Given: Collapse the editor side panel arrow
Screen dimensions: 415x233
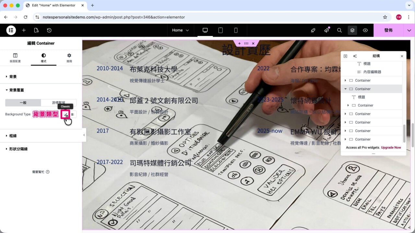Looking at the screenshot, I should coord(84,135).
